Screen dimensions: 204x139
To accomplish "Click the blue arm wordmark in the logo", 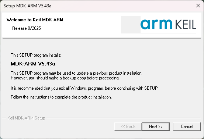I will [156, 24].
